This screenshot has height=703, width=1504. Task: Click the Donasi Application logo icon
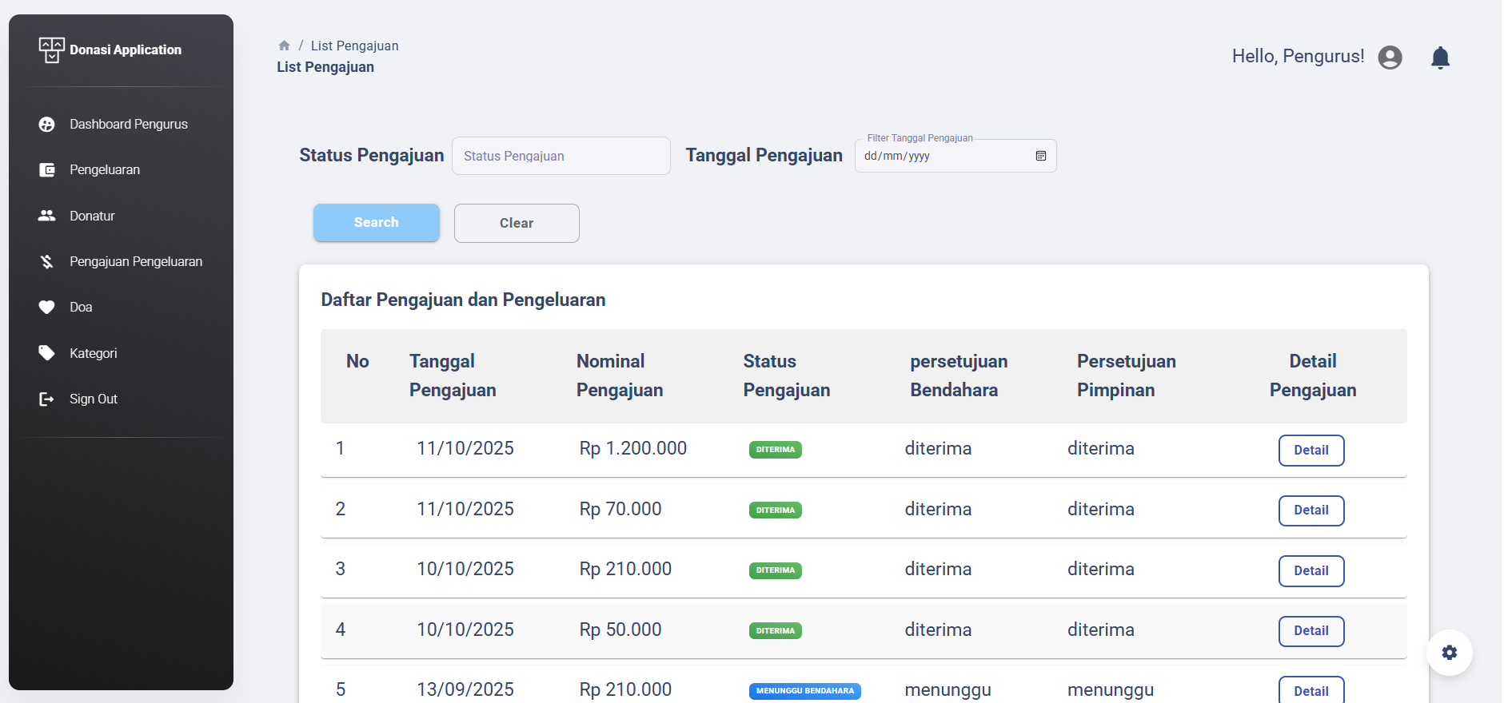51,50
